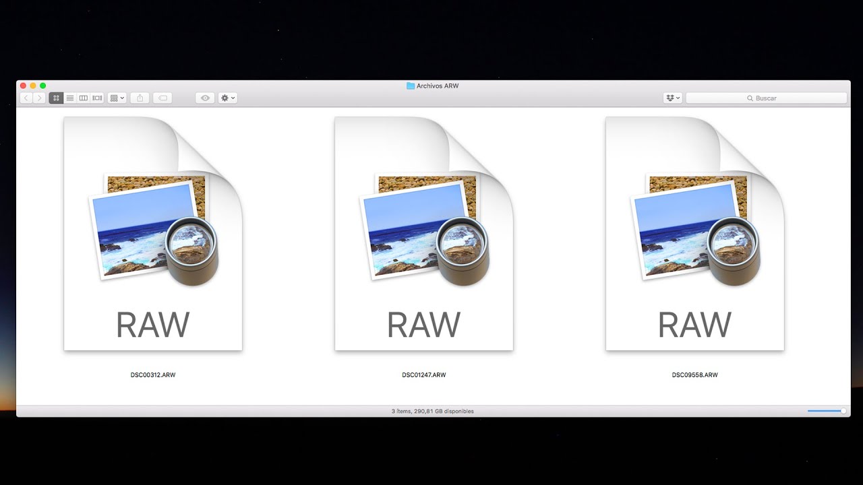This screenshot has width=863, height=485.
Task: Switch to Cover Flow view
Action: 97,98
